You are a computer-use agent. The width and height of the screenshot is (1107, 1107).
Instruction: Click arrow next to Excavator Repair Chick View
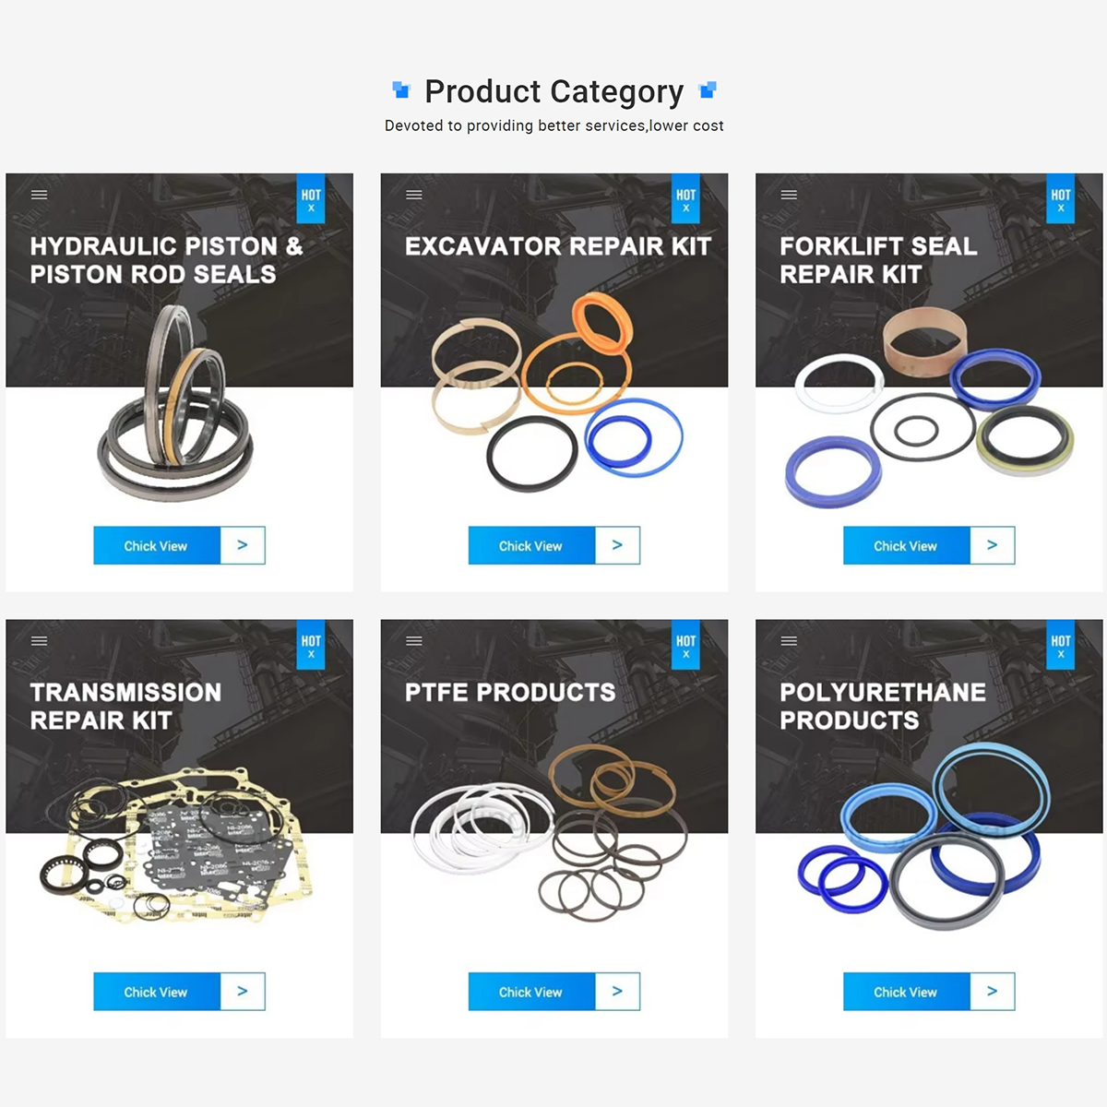[x=617, y=545]
